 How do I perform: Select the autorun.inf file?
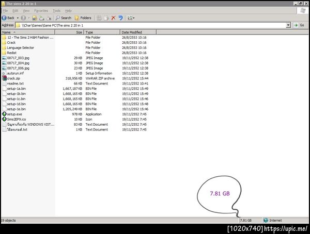coord(13,73)
